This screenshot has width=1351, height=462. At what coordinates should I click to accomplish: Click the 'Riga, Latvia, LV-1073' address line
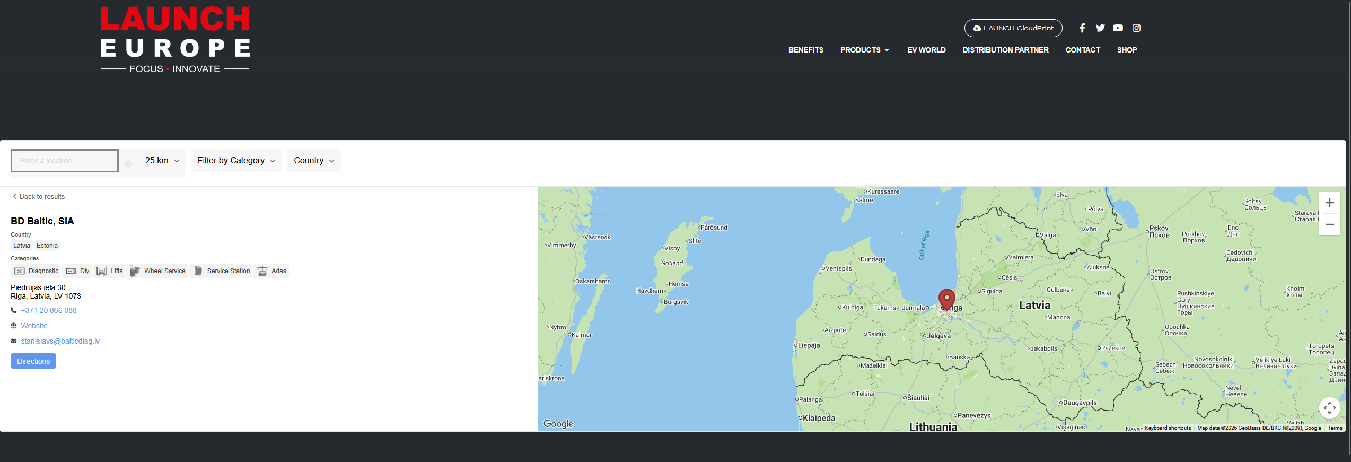[x=46, y=296]
